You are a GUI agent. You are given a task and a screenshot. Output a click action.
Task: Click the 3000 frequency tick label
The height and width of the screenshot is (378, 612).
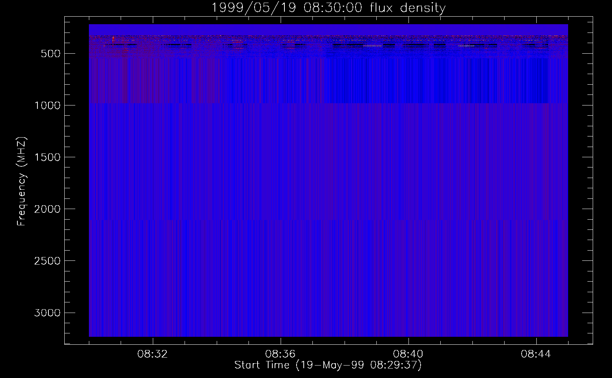click(47, 313)
